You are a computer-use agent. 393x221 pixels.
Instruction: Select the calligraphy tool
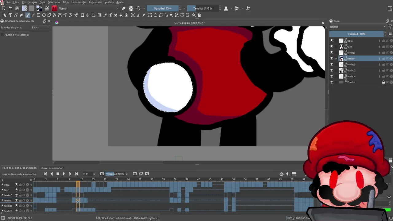click(21, 15)
